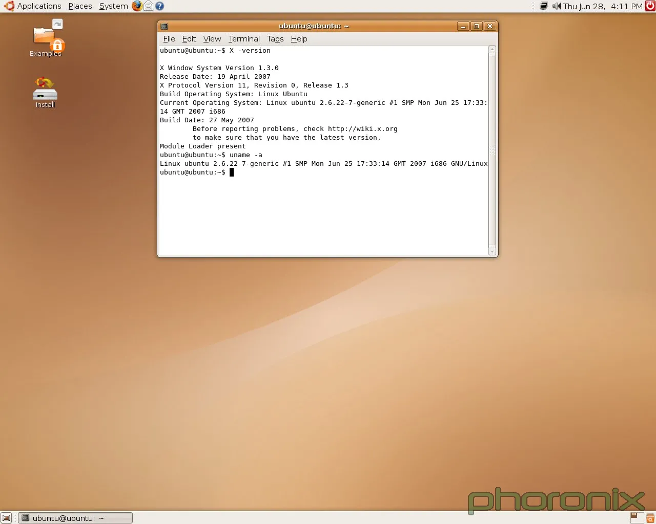Minimize the terminal window
Screen dimensions: 656x524
[x=463, y=26]
